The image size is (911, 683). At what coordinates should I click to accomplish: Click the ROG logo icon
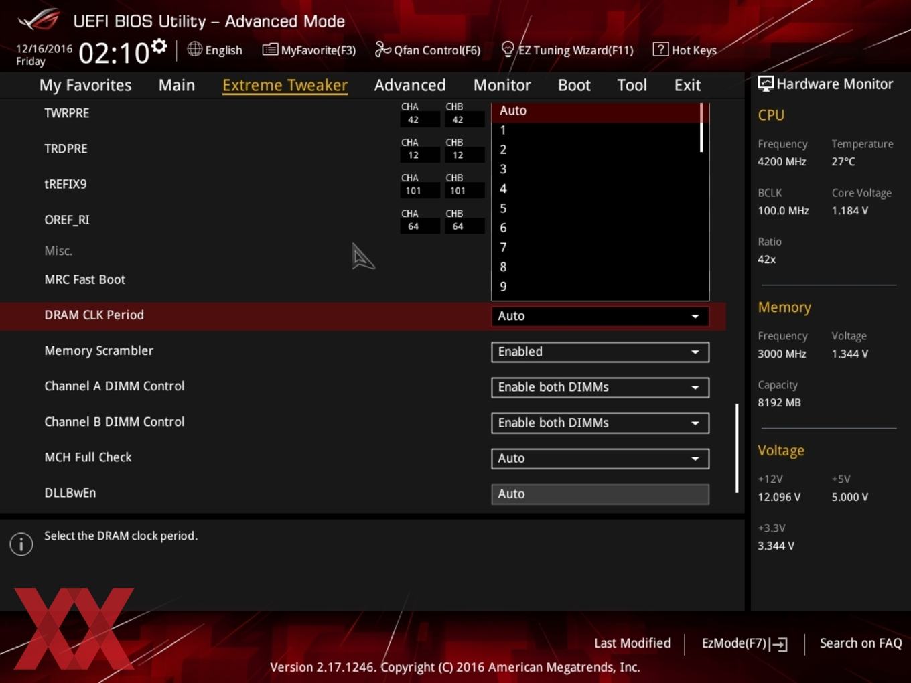pyautogui.click(x=39, y=19)
